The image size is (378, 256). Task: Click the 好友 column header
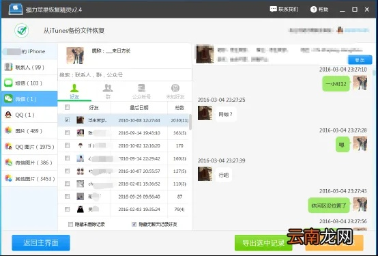[x=93, y=108]
